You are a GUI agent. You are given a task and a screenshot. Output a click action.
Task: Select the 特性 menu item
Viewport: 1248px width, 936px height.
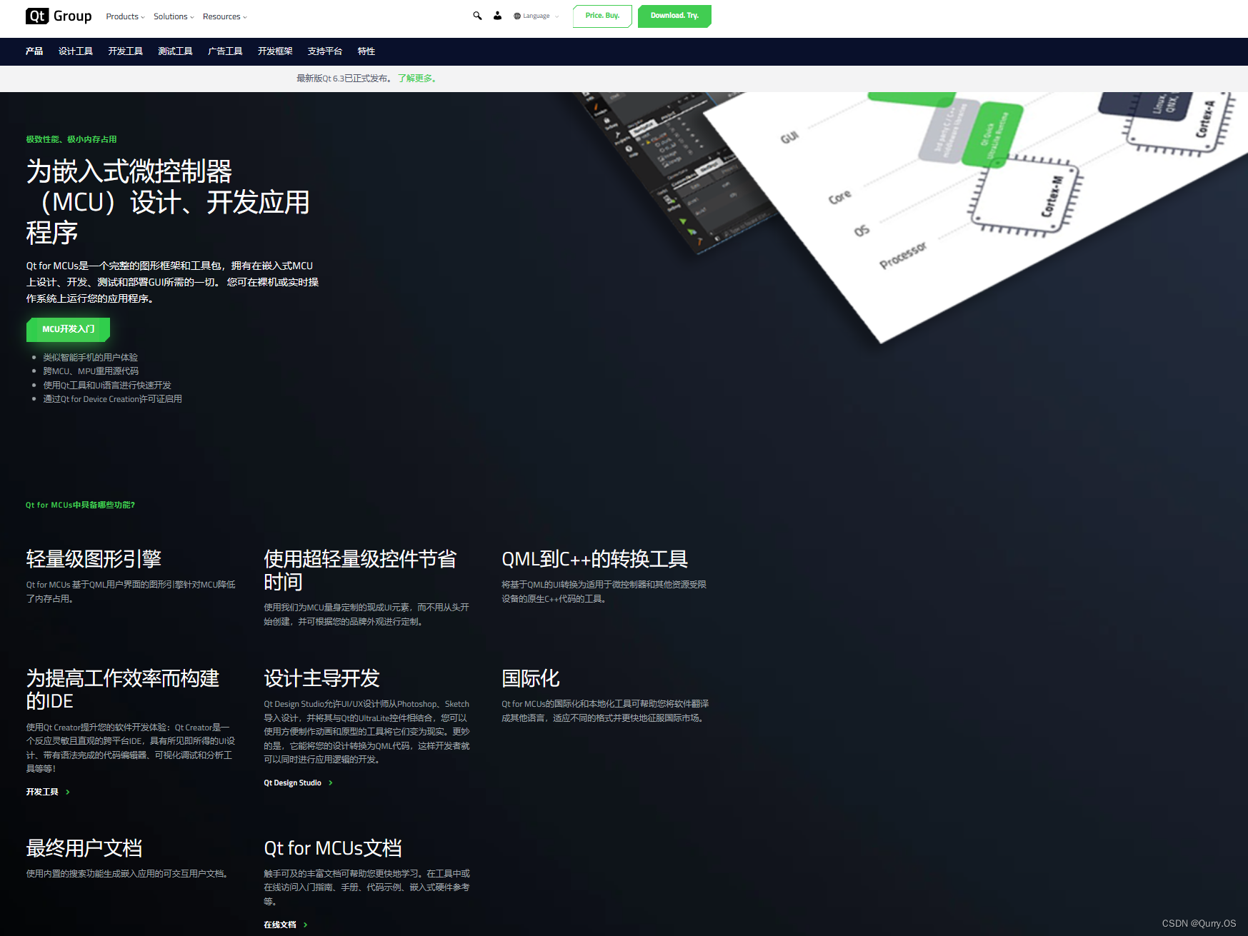coord(366,51)
